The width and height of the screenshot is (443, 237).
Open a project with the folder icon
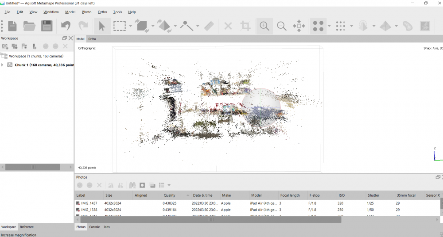click(x=29, y=26)
